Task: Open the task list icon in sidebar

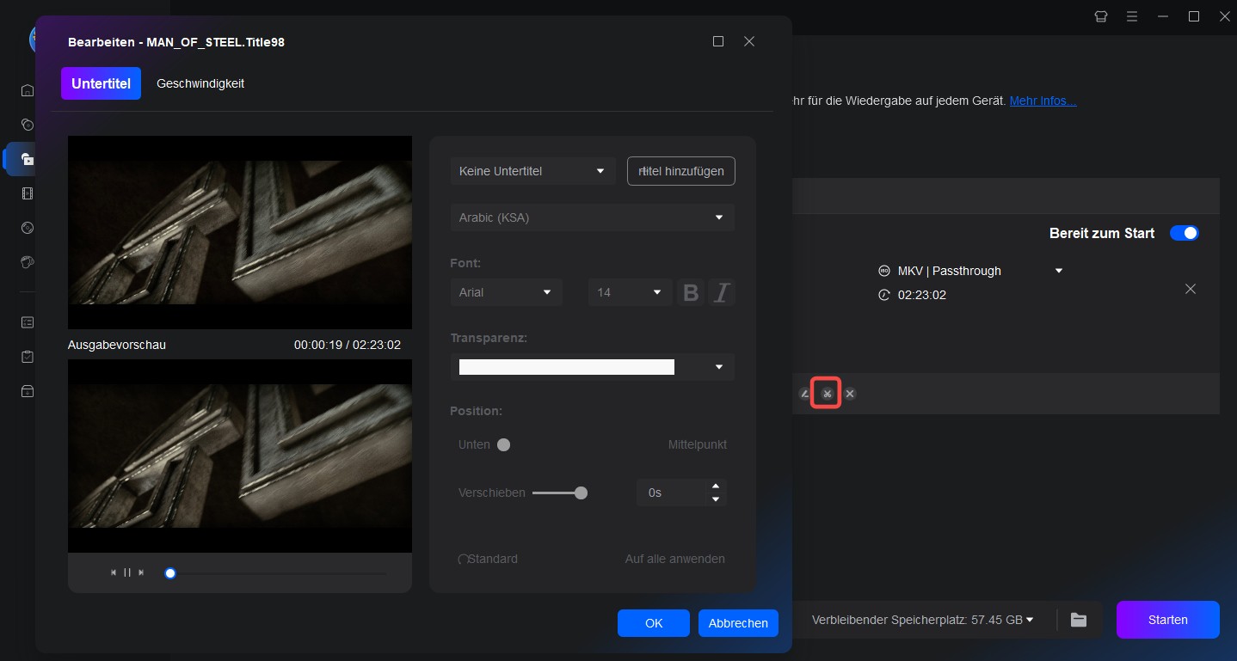Action: [x=28, y=322]
